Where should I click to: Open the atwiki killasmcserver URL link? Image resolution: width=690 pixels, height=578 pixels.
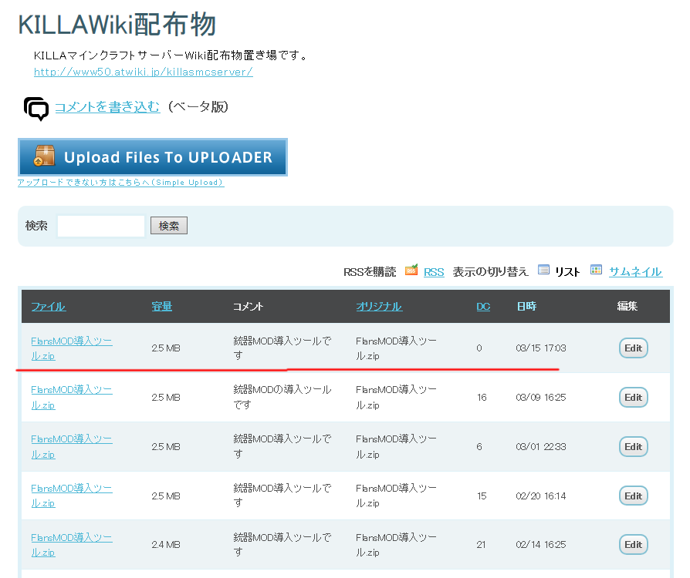(143, 72)
